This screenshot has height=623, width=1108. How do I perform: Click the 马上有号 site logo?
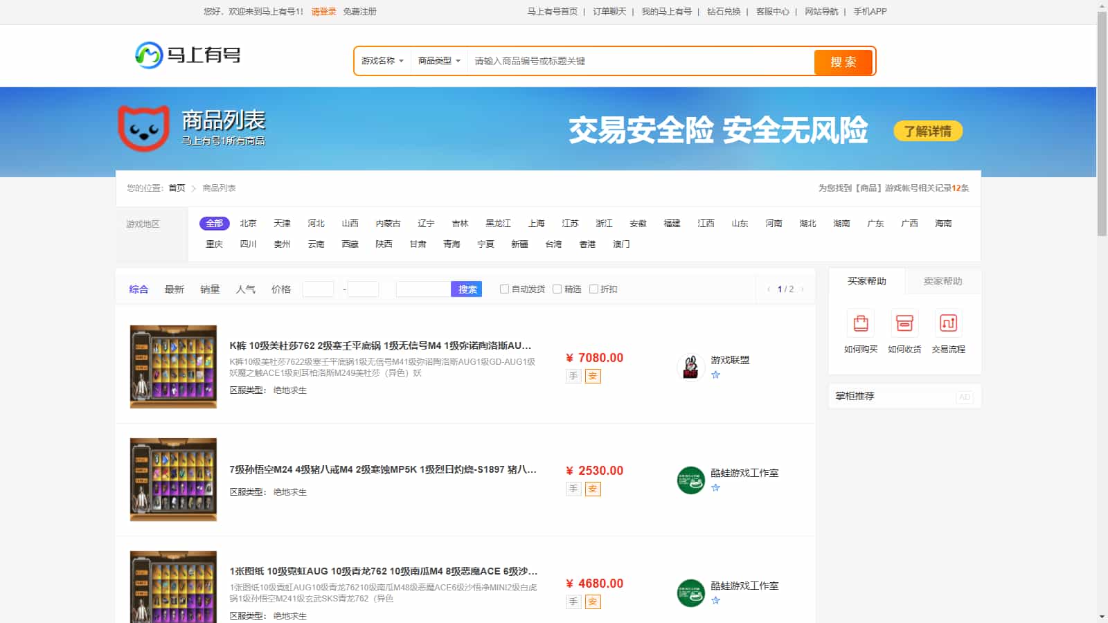(188, 55)
